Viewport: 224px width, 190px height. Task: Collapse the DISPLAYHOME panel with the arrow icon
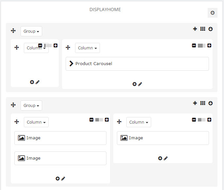click(x=213, y=13)
